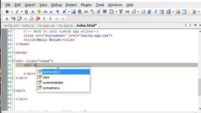Insert a paragraph with the pilcrow icon
The image size is (201, 113).
pyautogui.click(x=58, y=12)
